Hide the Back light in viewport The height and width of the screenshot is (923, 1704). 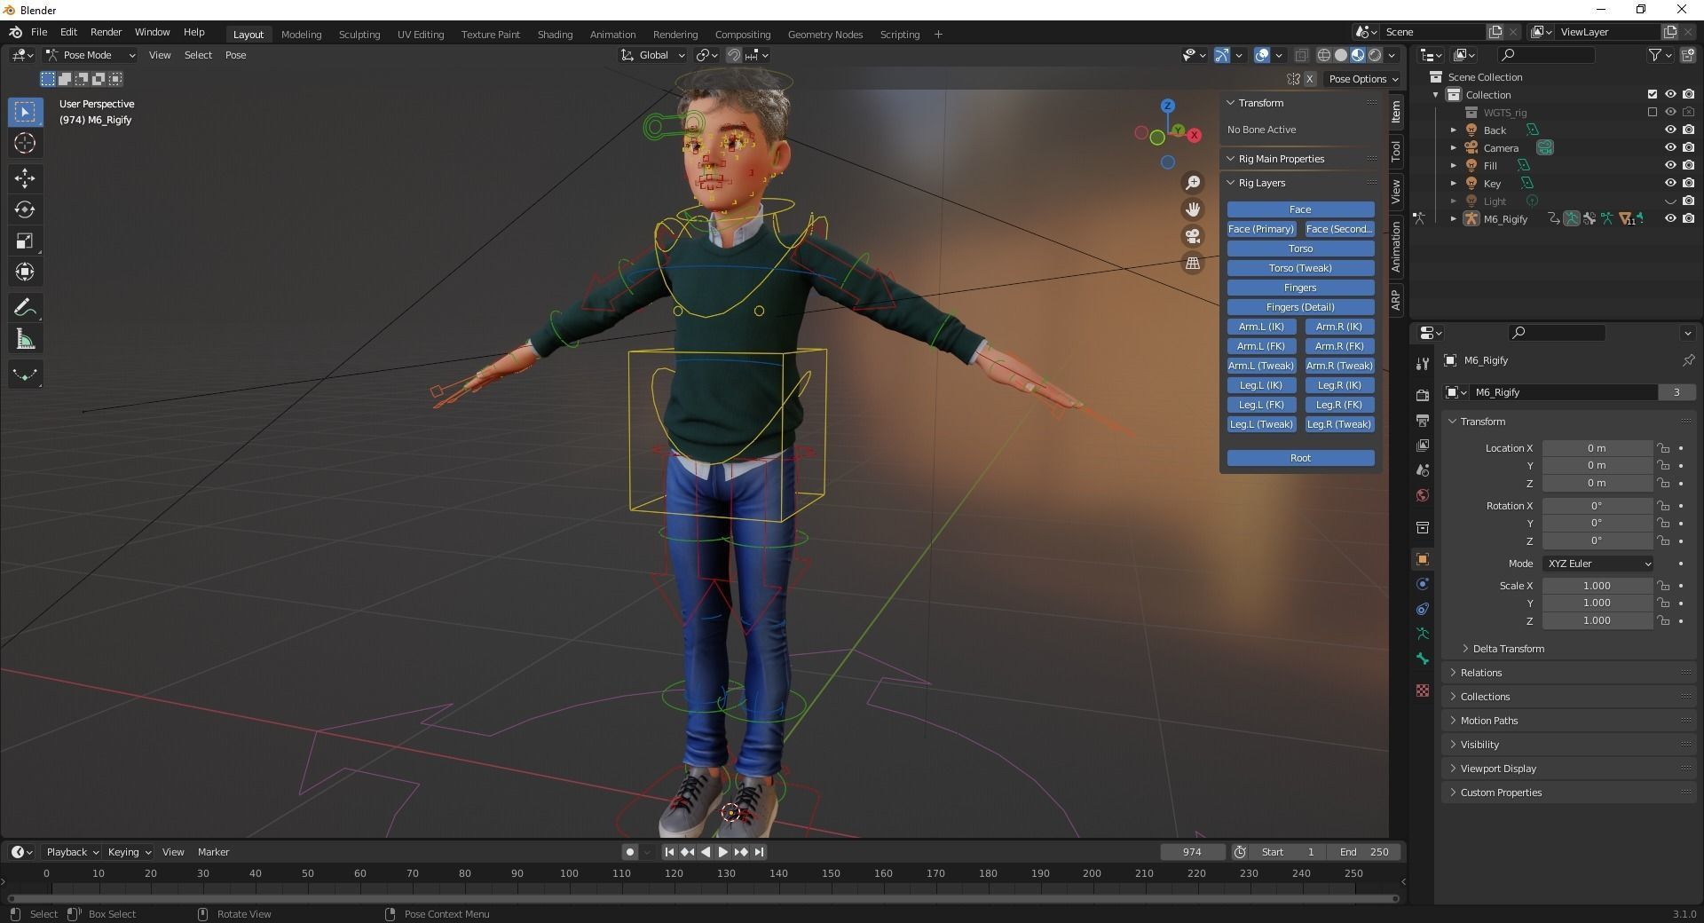point(1669,130)
